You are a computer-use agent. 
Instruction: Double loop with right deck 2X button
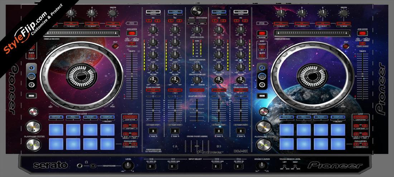point(365,126)
